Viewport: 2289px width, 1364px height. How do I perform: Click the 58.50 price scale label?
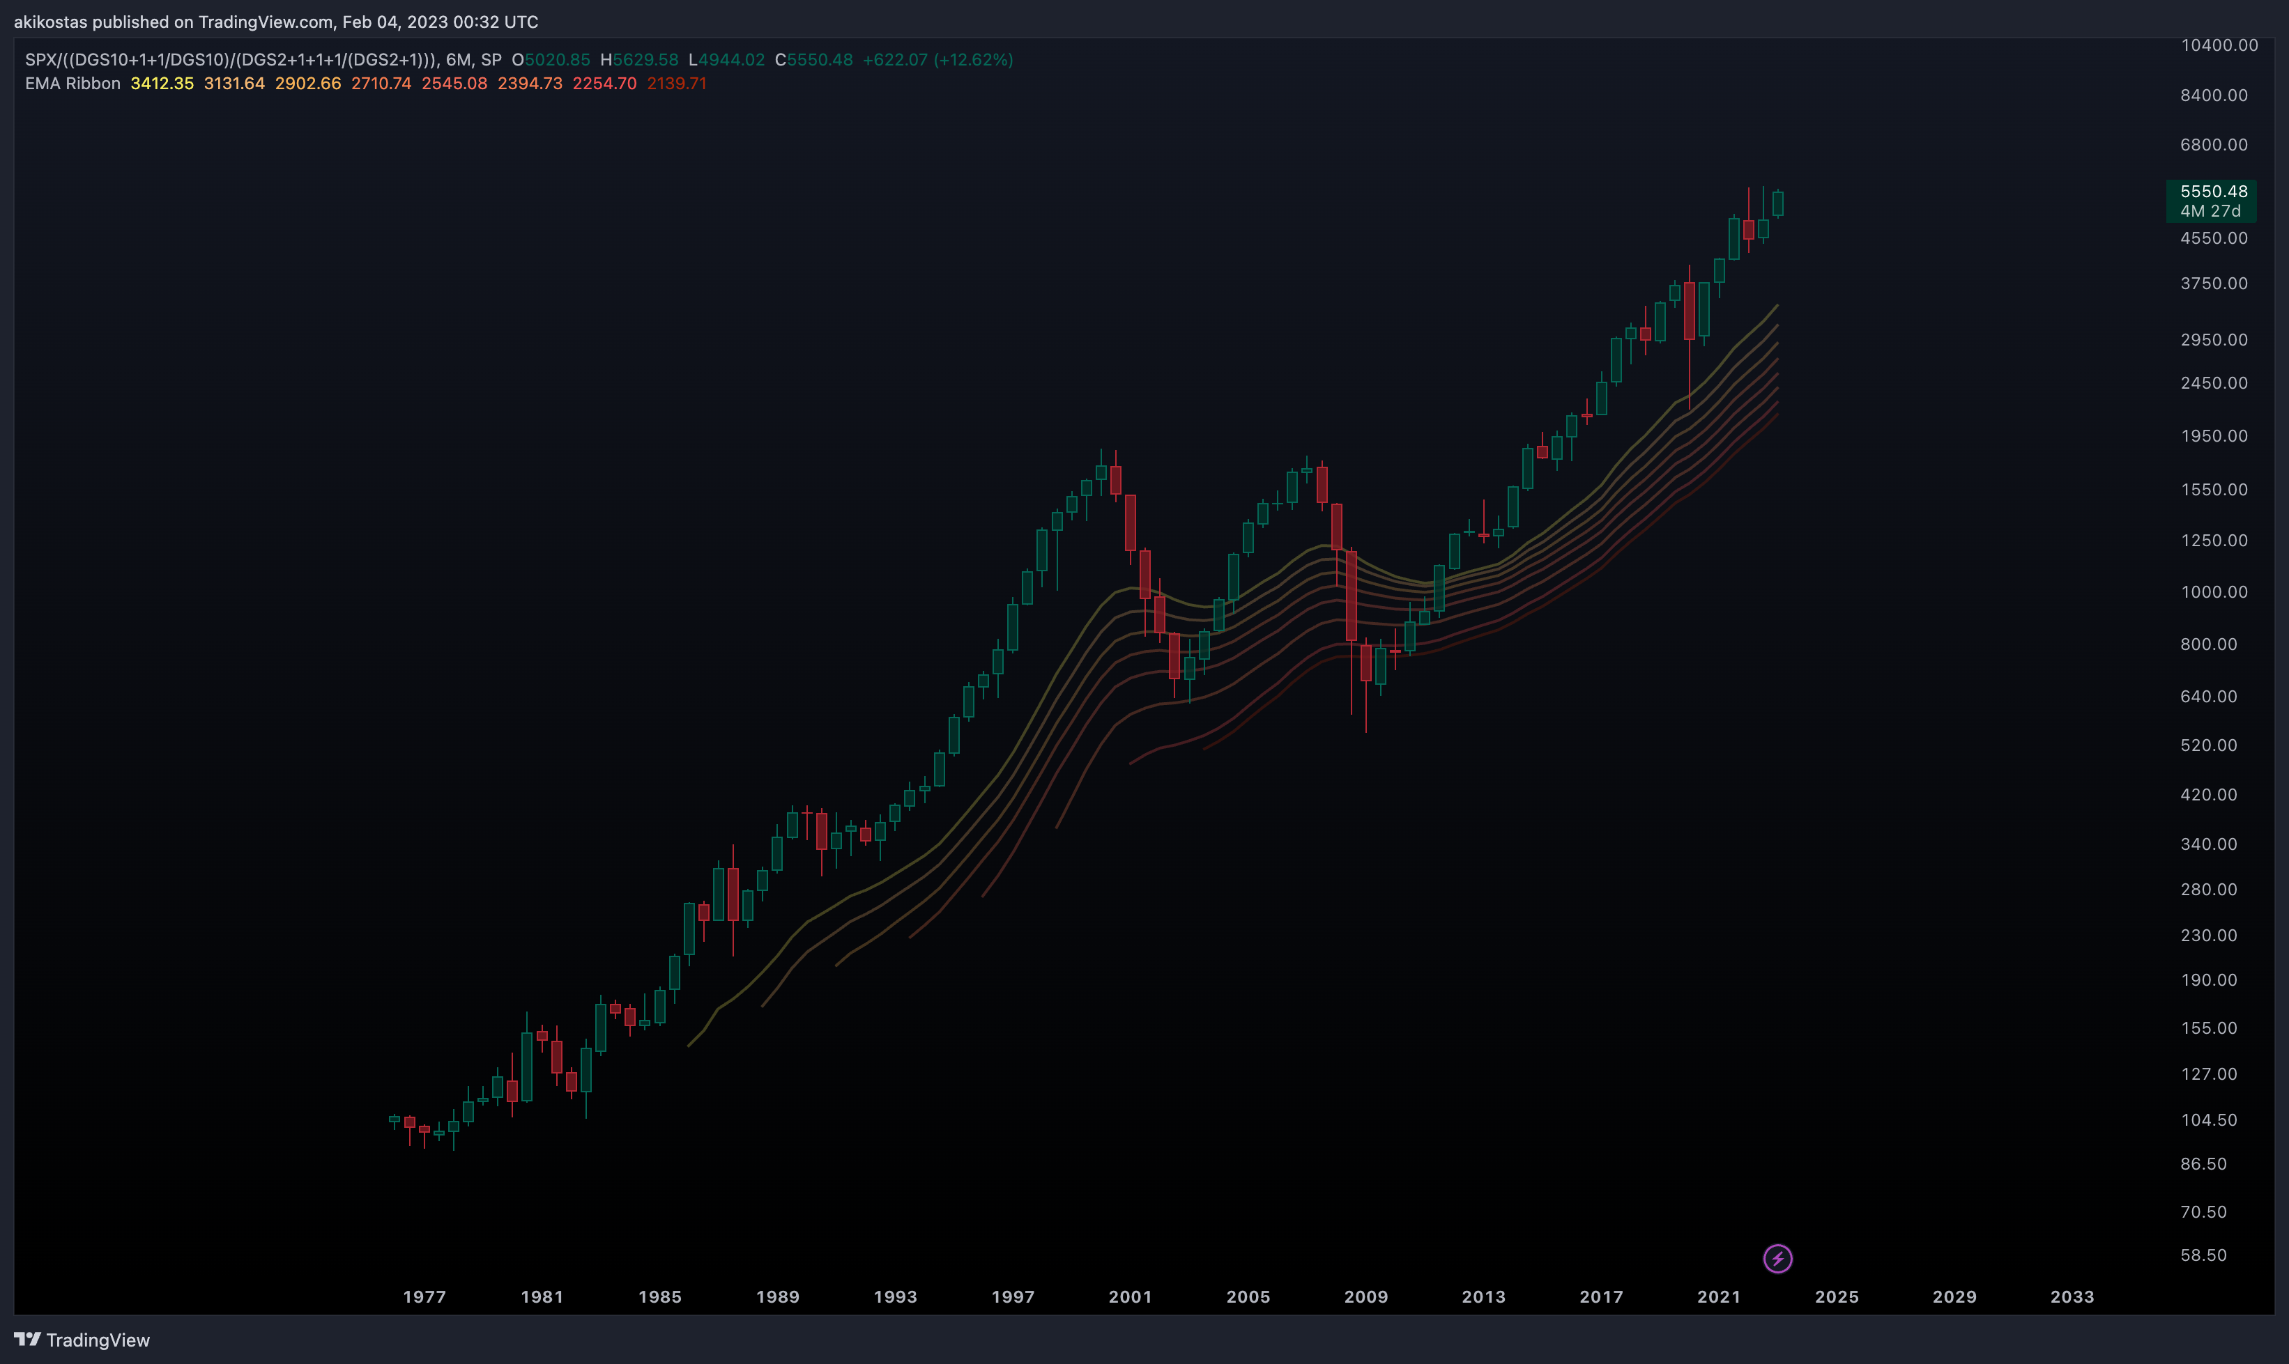2203,1255
